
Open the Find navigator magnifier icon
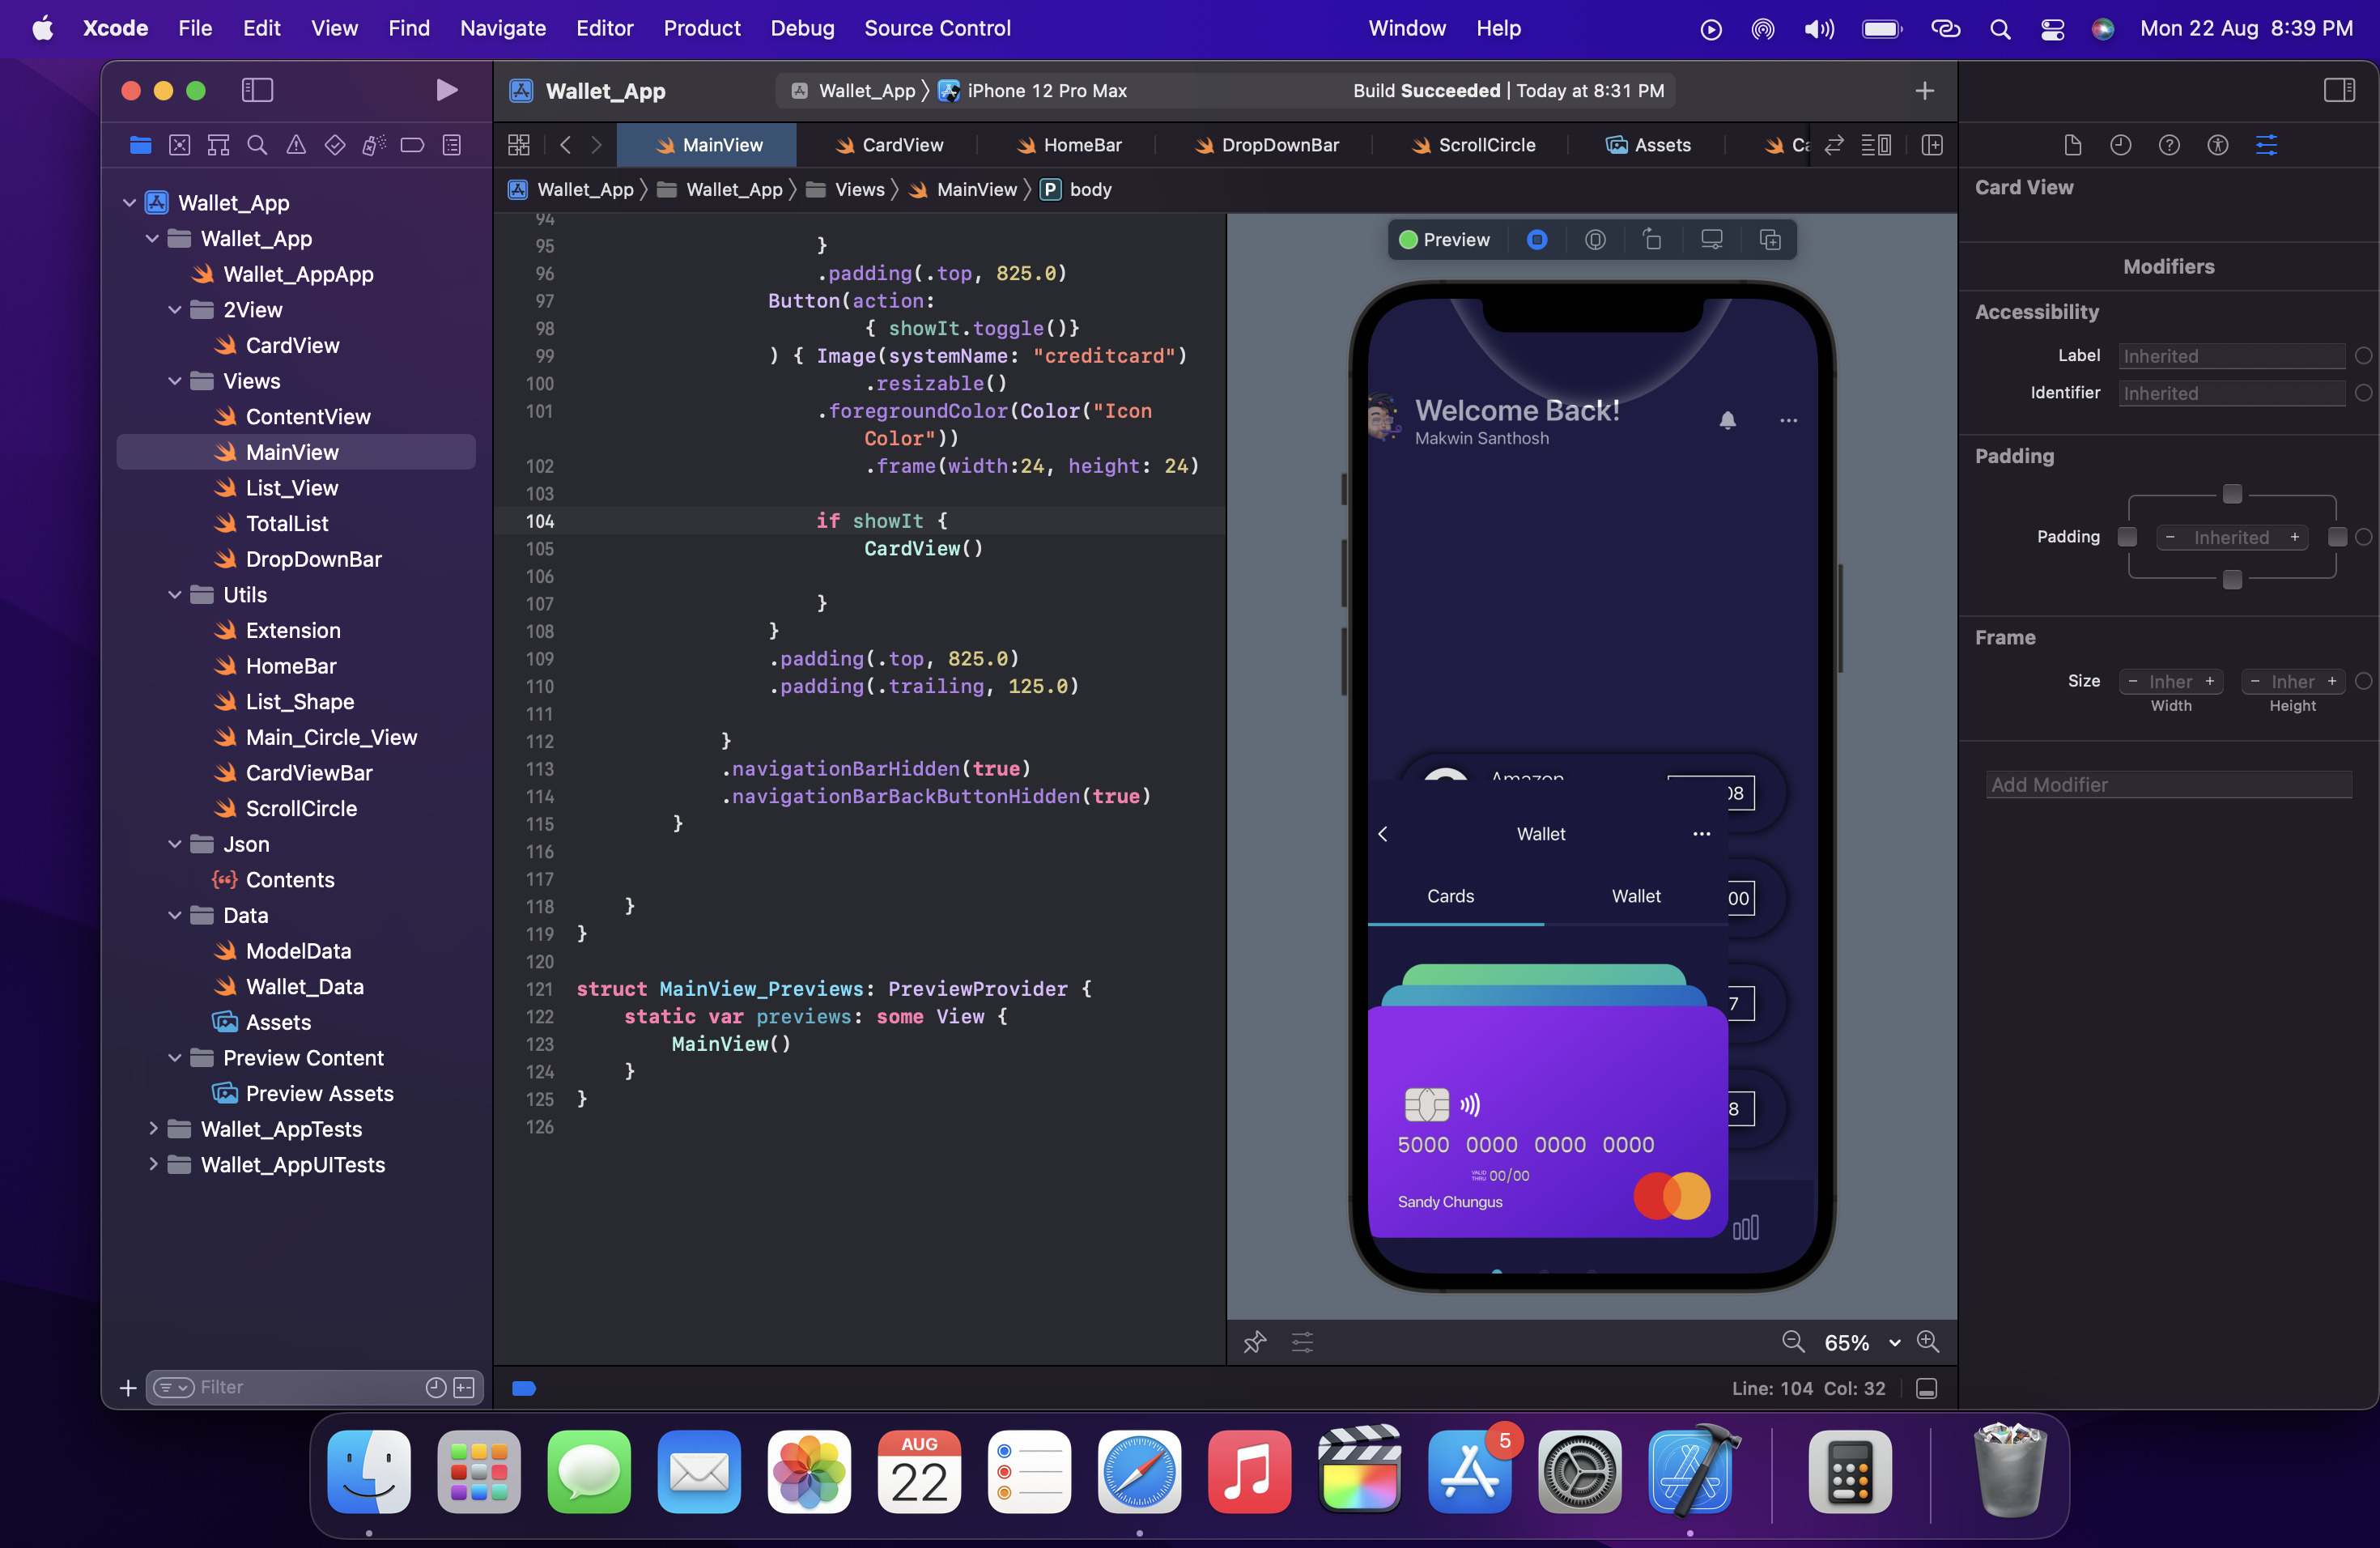coord(257,145)
